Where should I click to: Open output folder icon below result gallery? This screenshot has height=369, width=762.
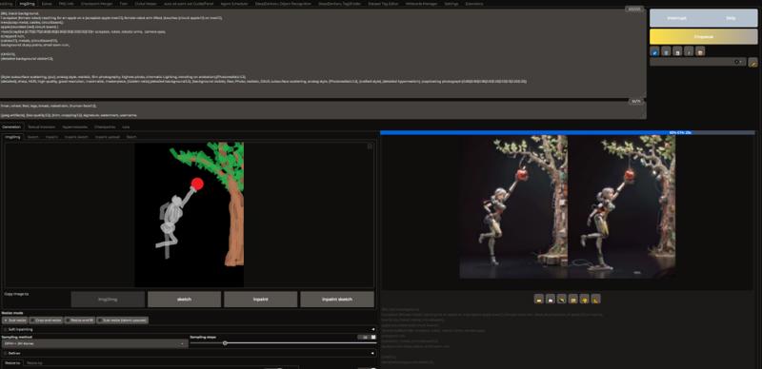coord(538,299)
